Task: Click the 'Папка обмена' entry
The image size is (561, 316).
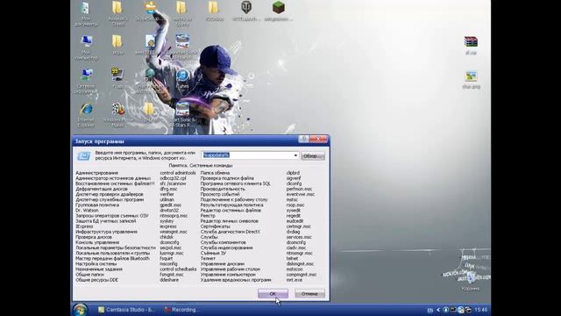Action: point(215,173)
